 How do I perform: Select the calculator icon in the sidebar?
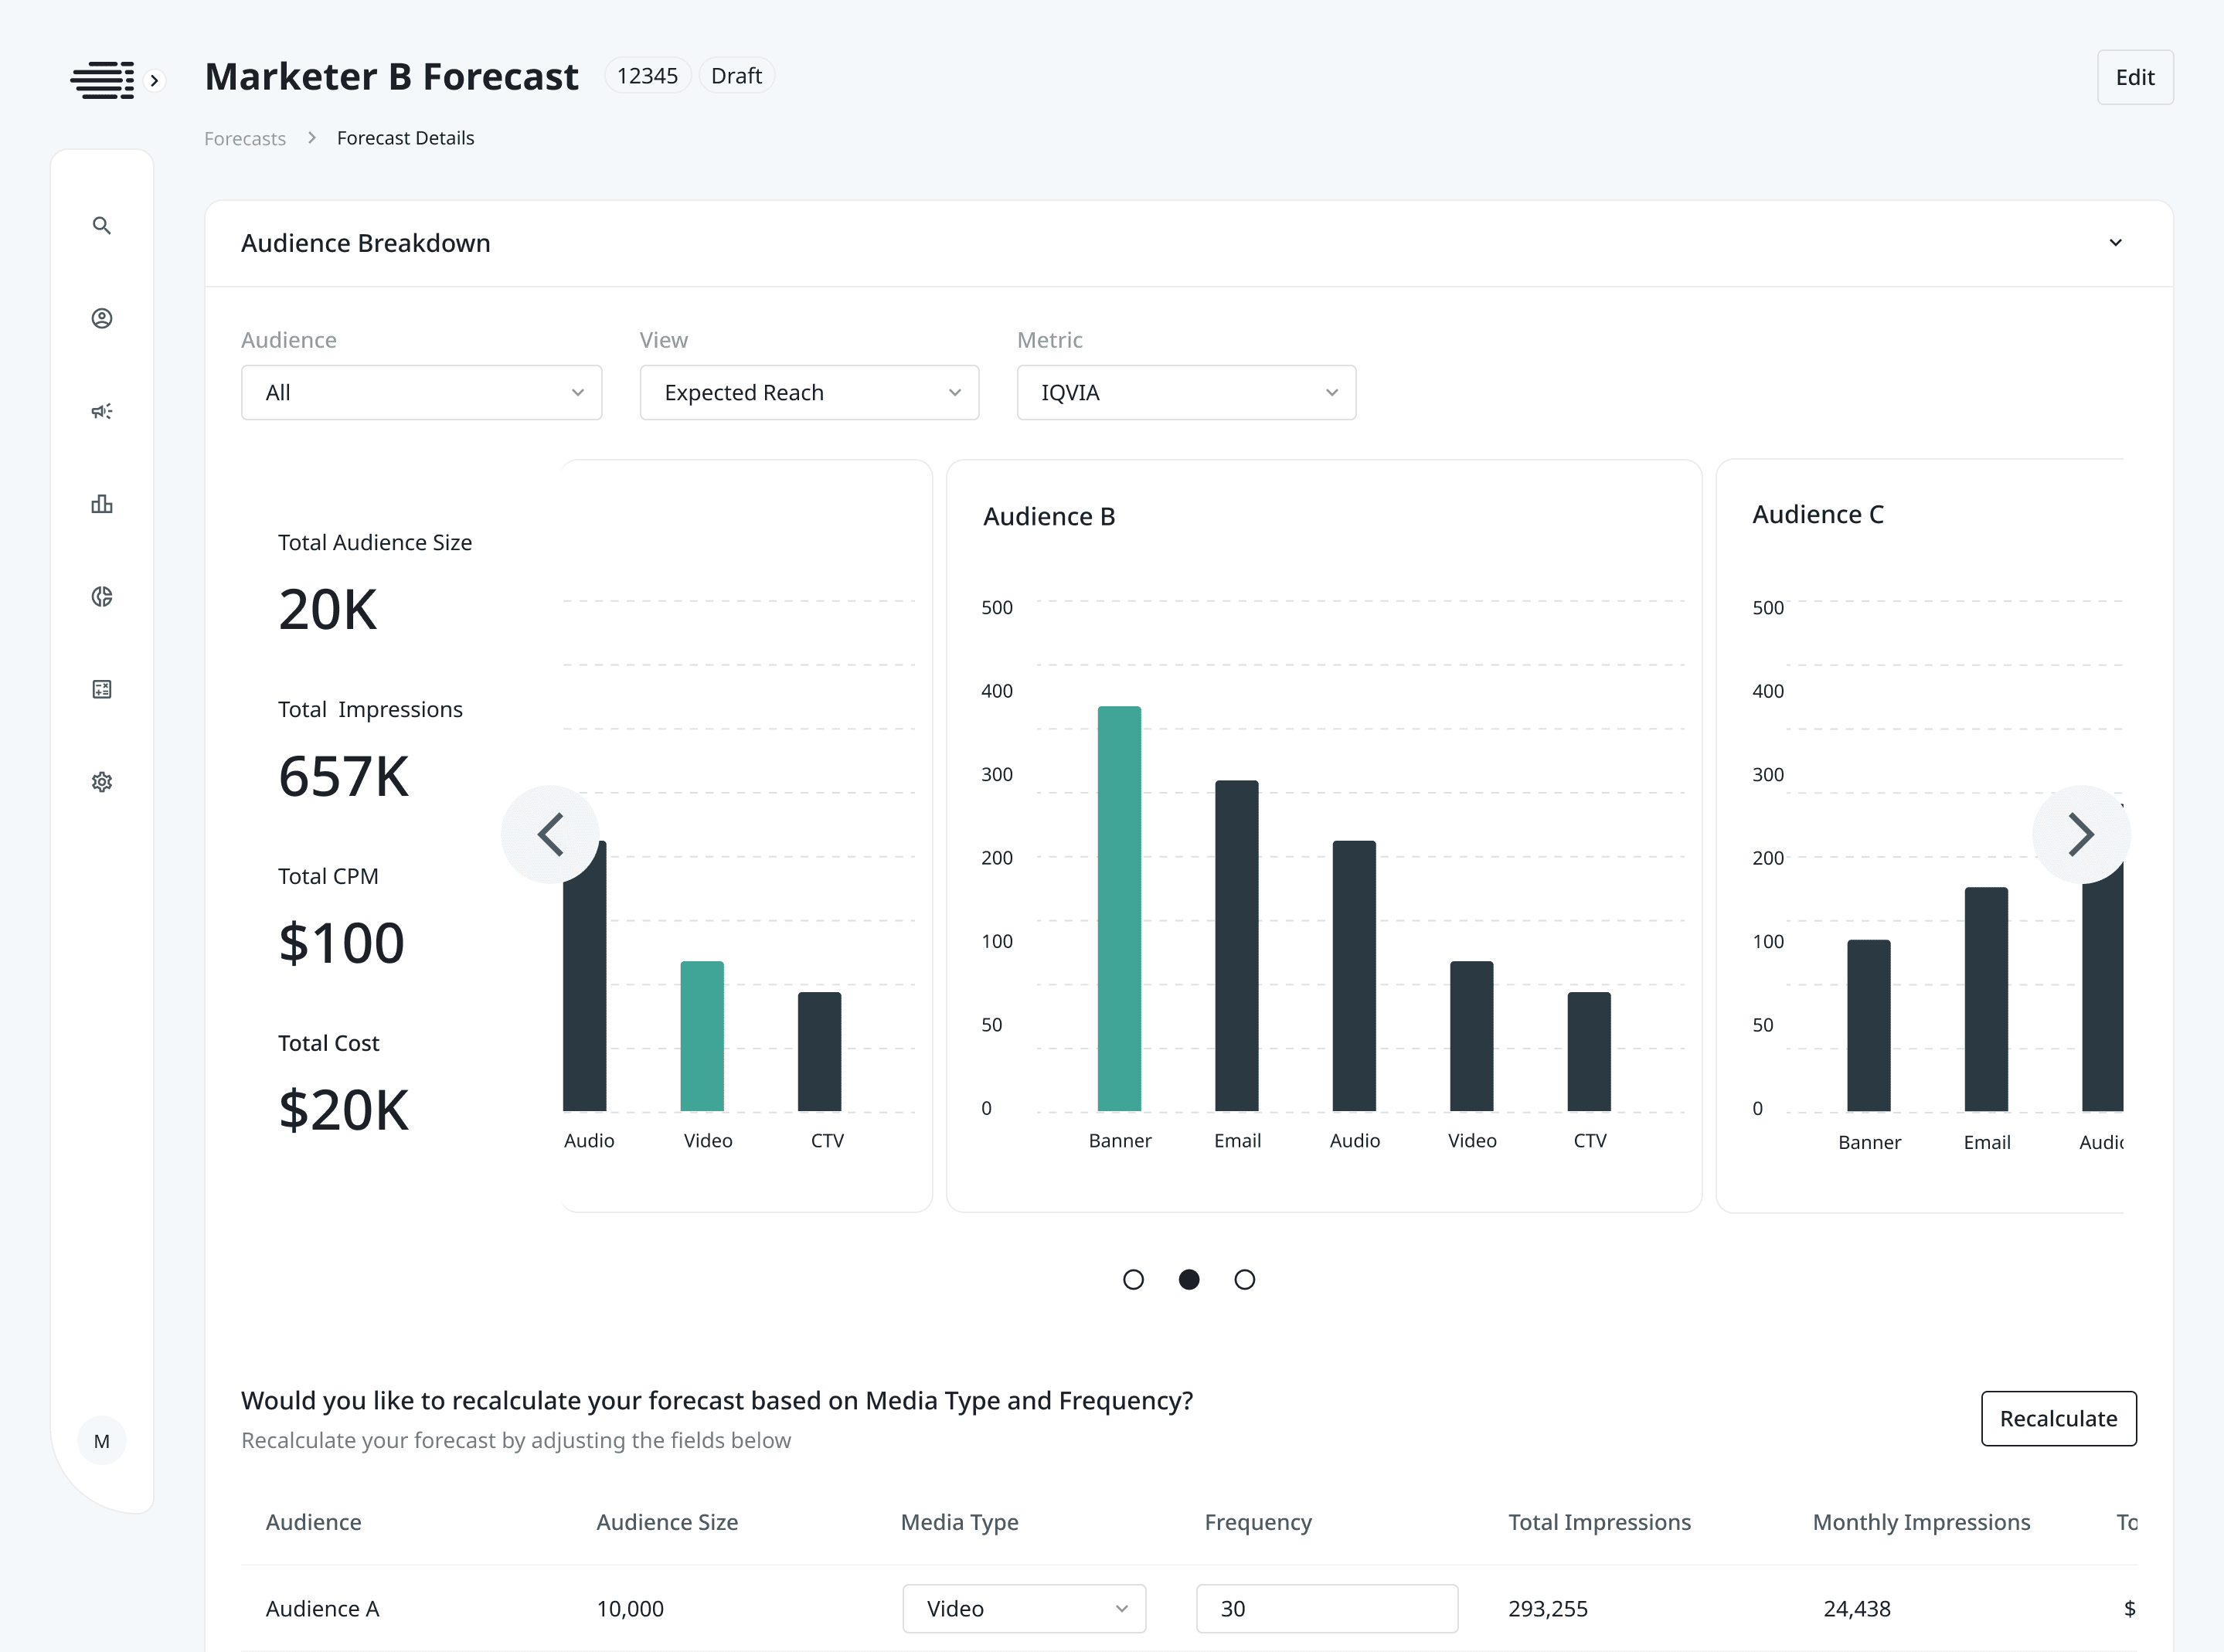point(101,688)
